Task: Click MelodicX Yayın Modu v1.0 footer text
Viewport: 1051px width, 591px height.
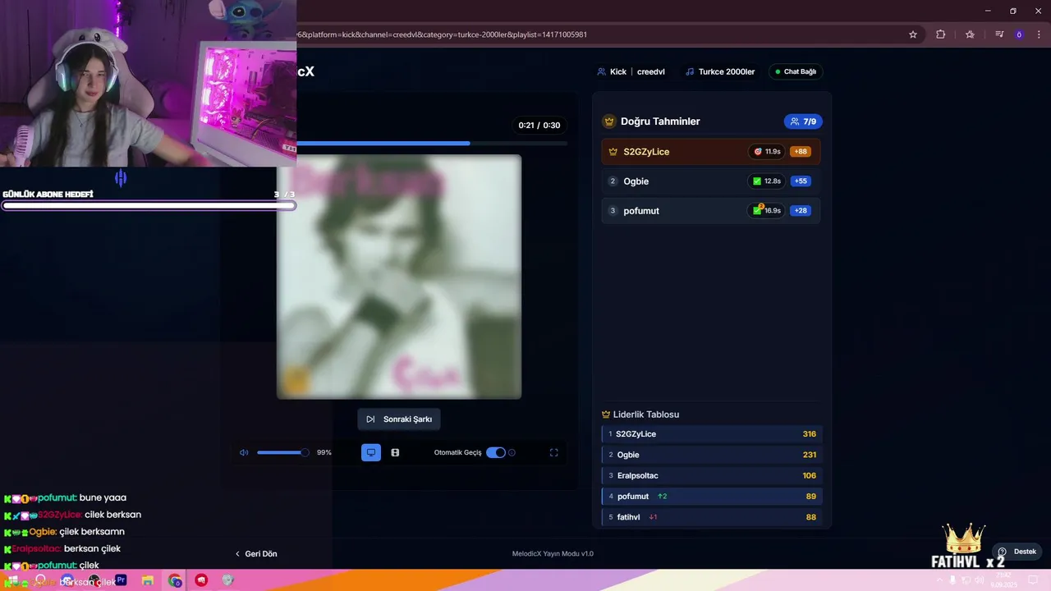Action: click(x=553, y=554)
